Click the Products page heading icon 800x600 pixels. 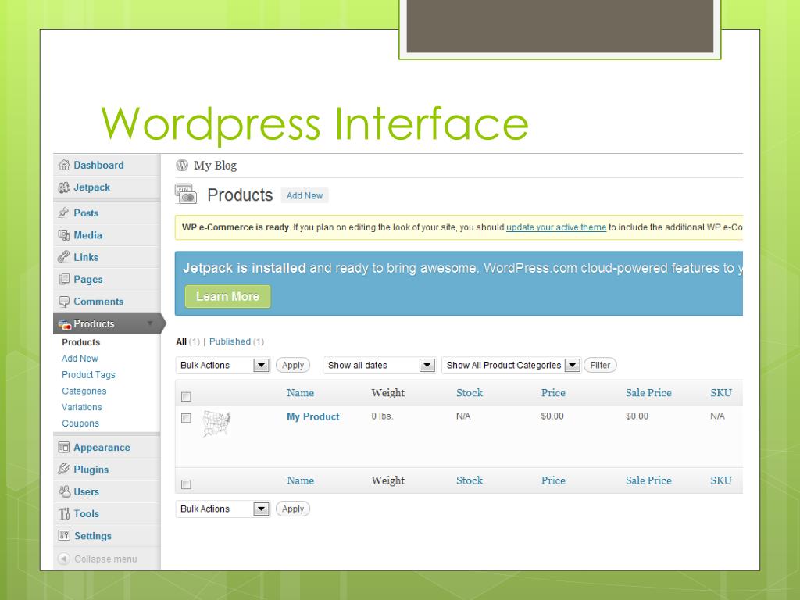[x=186, y=194]
